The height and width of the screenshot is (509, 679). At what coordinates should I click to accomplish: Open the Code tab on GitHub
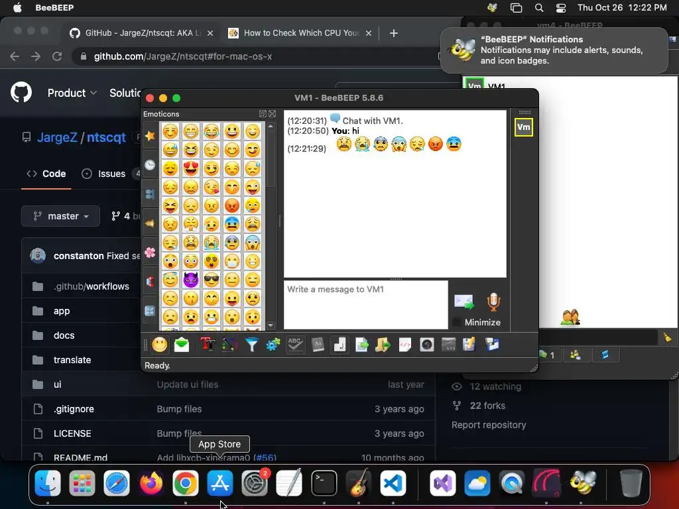coord(46,174)
